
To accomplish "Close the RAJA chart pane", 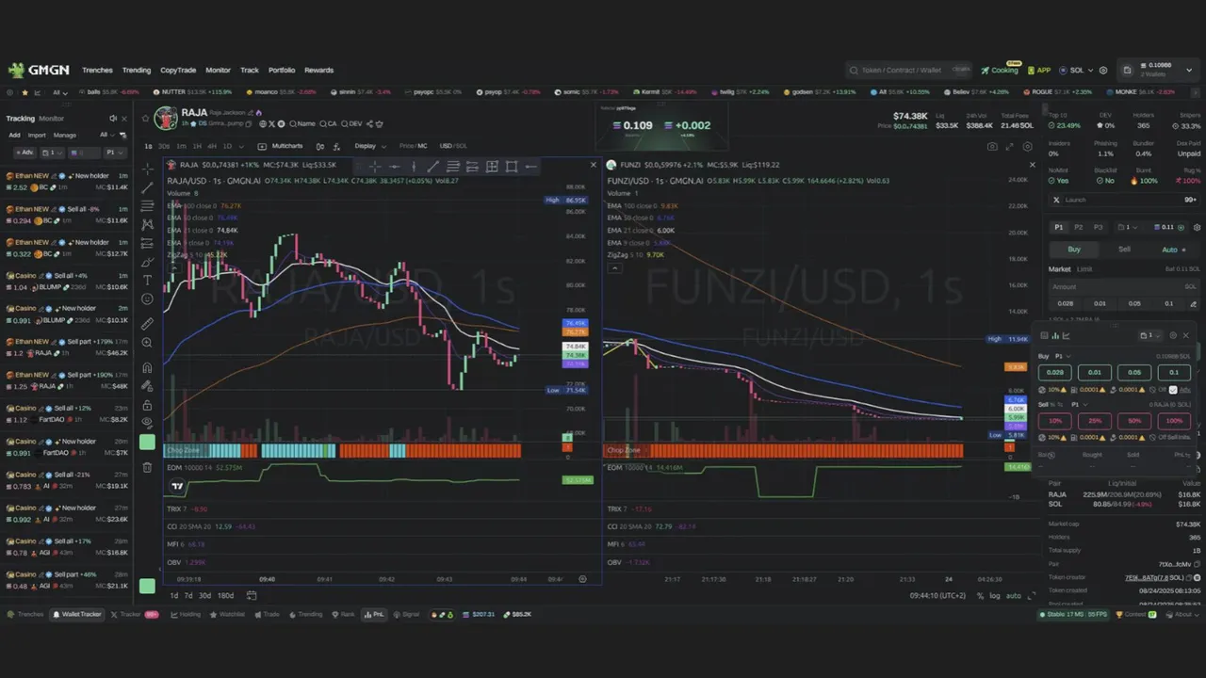I will pyautogui.click(x=593, y=165).
